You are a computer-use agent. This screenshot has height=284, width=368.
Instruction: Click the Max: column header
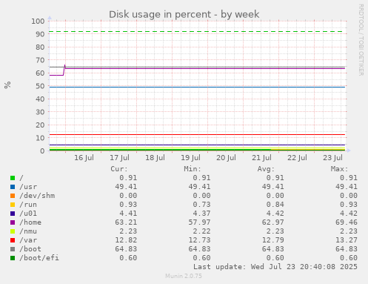tap(339, 169)
